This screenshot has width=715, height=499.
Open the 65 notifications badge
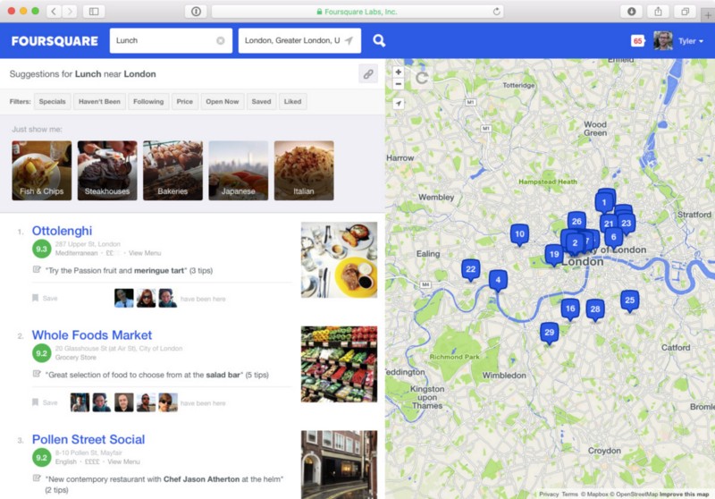pyautogui.click(x=637, y=41)
